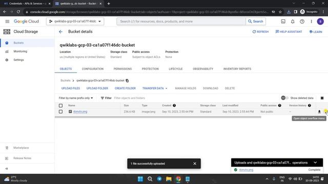
Task: Open the Learn panel
Action: click(316, 32)
